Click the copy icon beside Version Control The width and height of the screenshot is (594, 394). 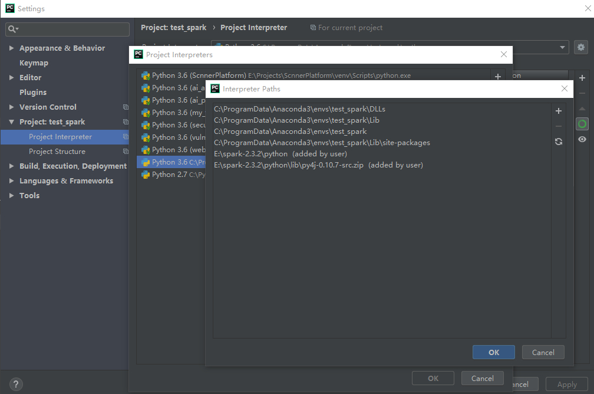(x=126, y=107)
